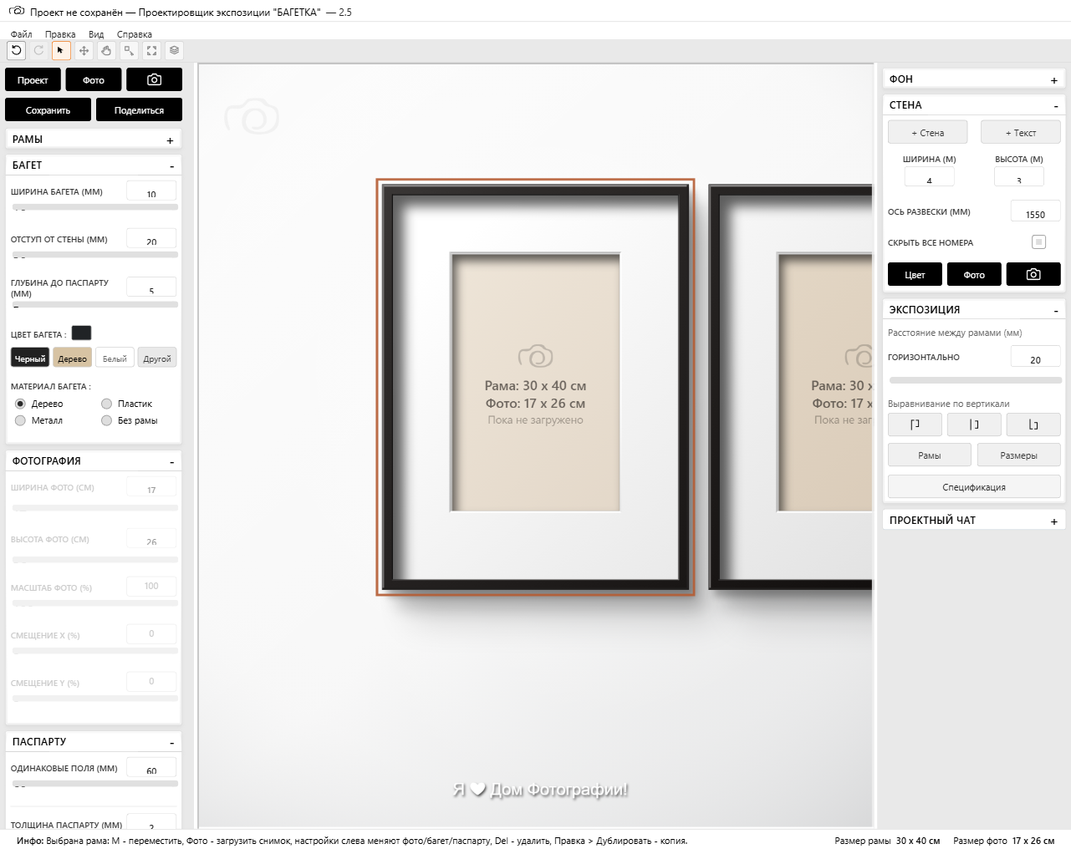Choose the Черный frame color preset

pos(30,358)
